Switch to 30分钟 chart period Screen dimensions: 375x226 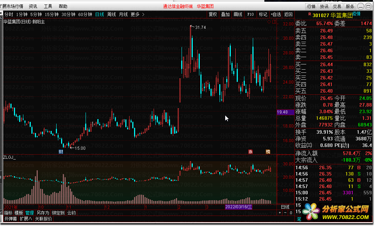point(68,15)
